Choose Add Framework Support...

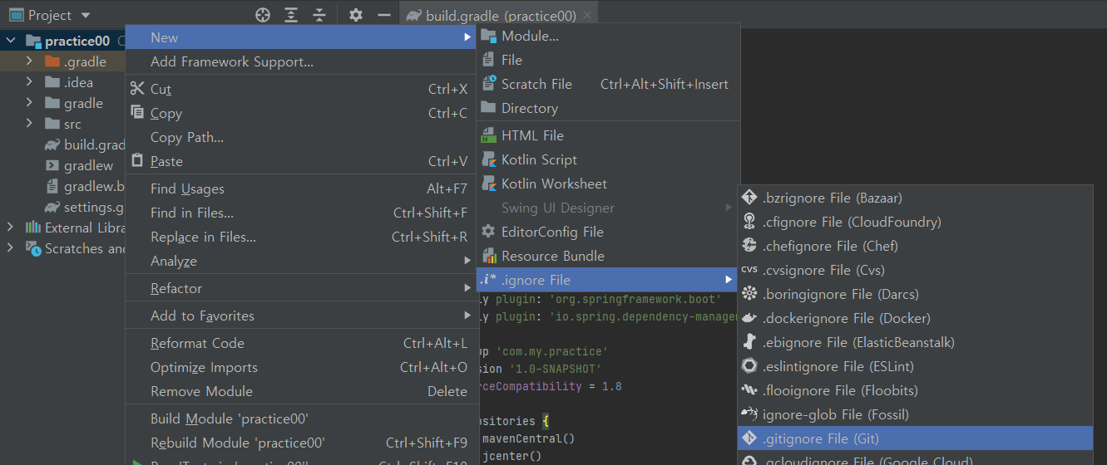click(x=301, y=61)
